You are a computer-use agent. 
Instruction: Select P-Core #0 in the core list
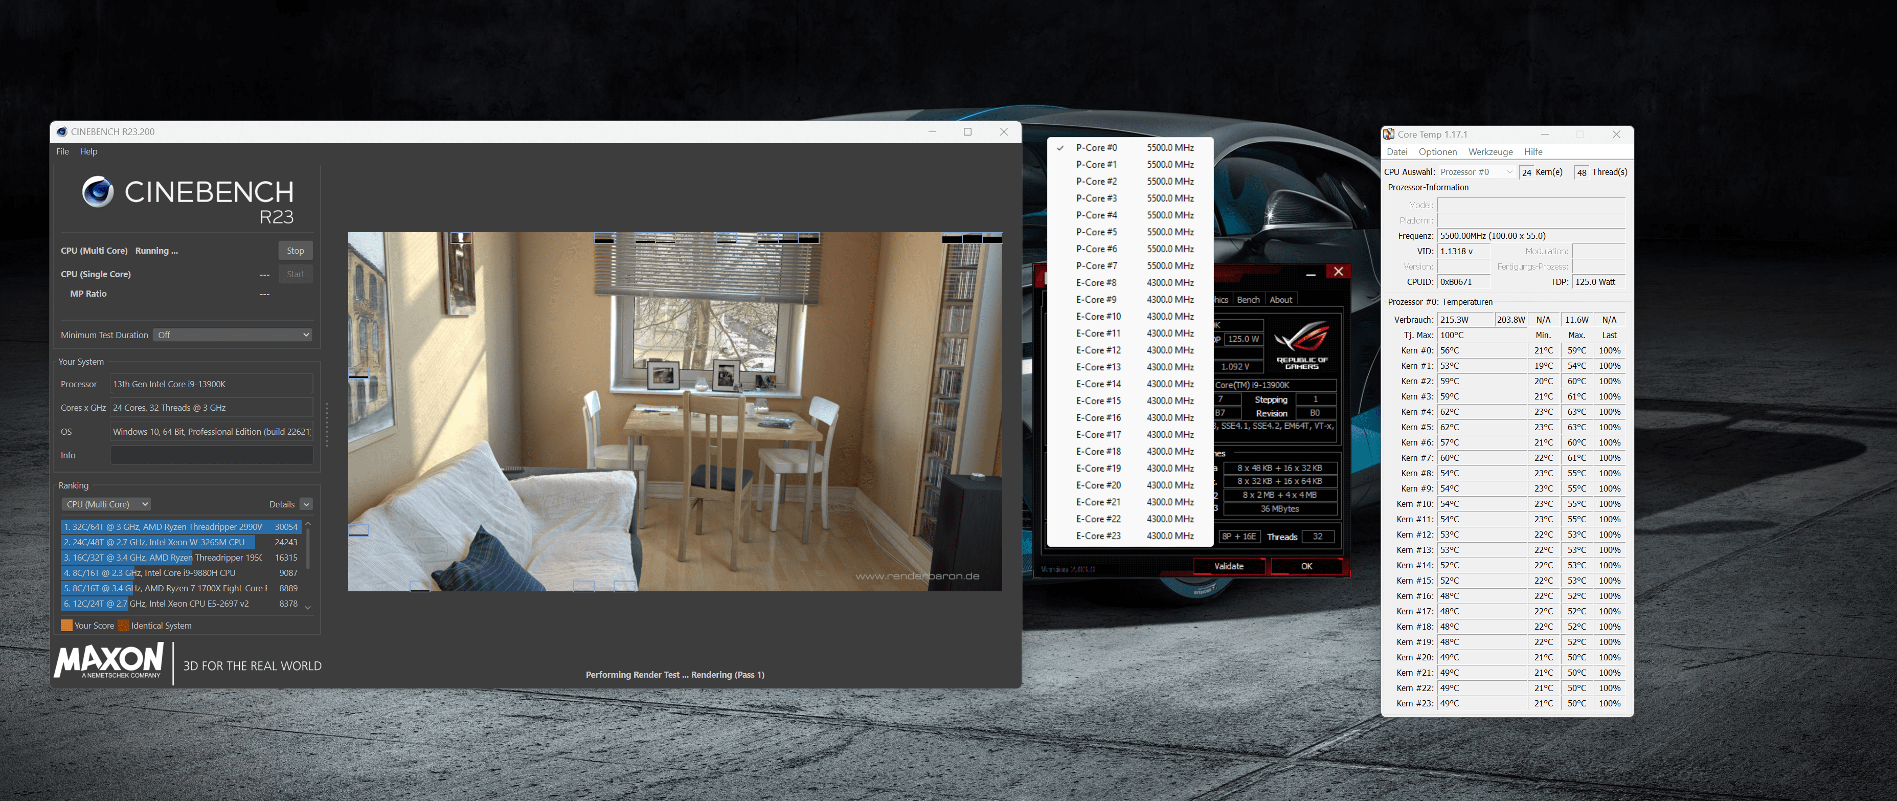(x=1130, y=148)
